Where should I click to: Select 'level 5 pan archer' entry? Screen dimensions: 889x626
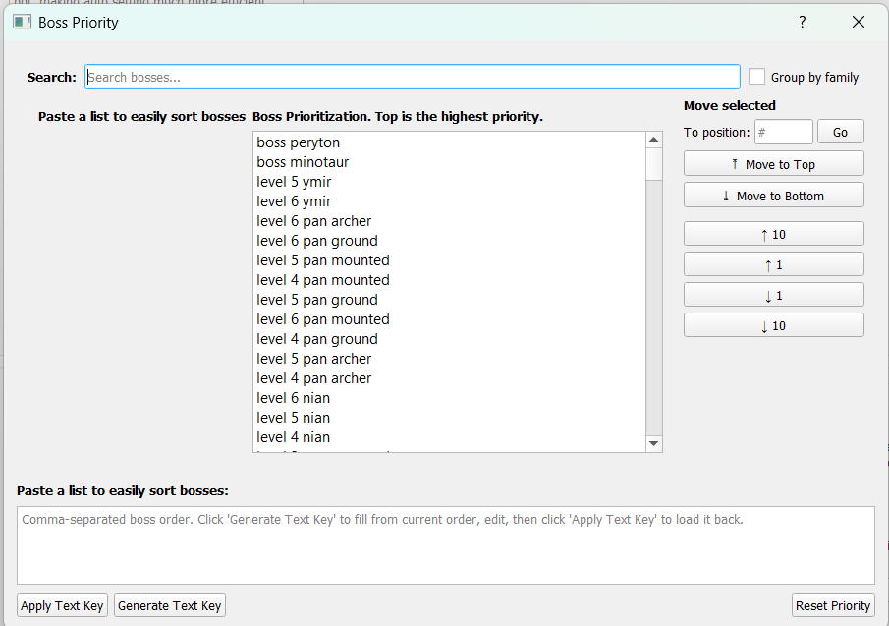tap(450, 359)
